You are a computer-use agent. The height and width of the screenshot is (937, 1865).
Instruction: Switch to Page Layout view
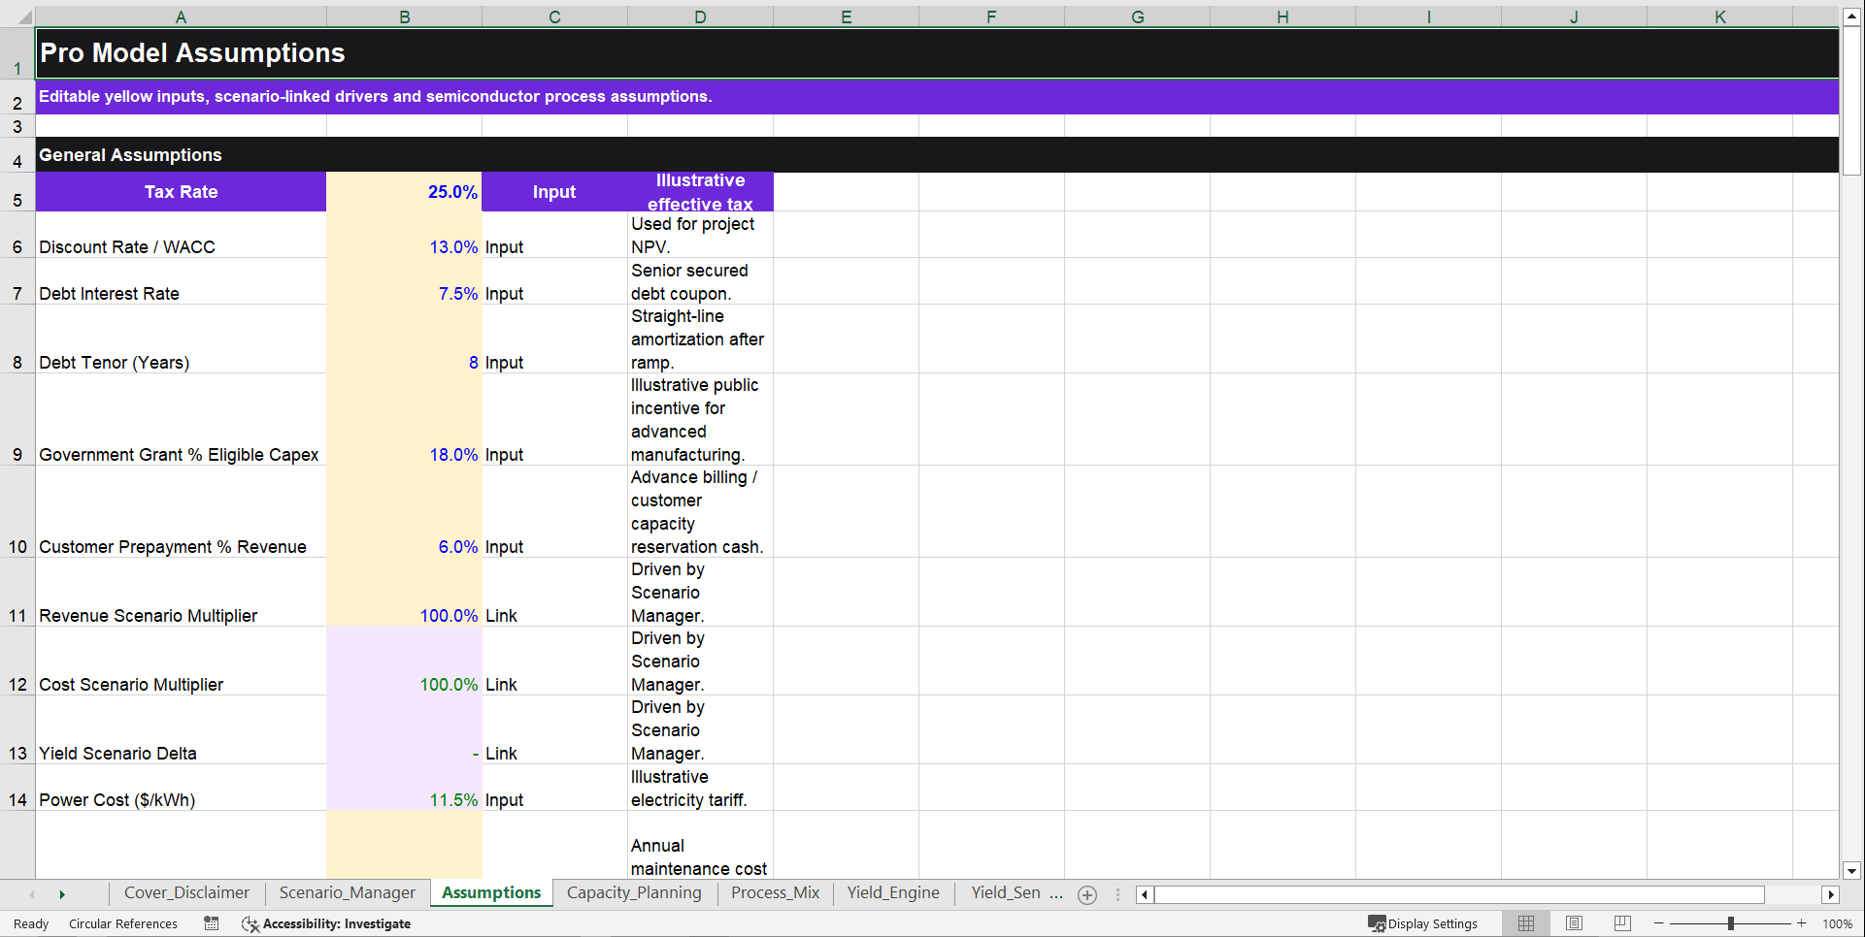tap(1575, 923)
